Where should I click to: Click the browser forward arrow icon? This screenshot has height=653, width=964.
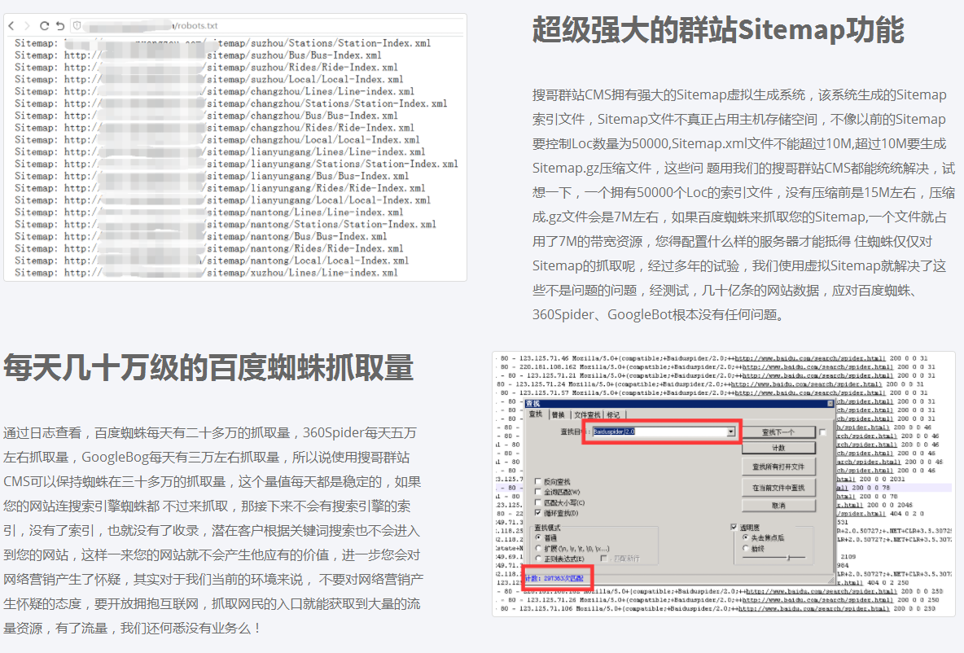pyautogui.click(x=27, y=26)
